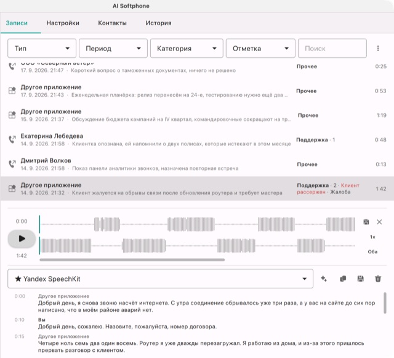Open the Контакты tab

(112, 23)
